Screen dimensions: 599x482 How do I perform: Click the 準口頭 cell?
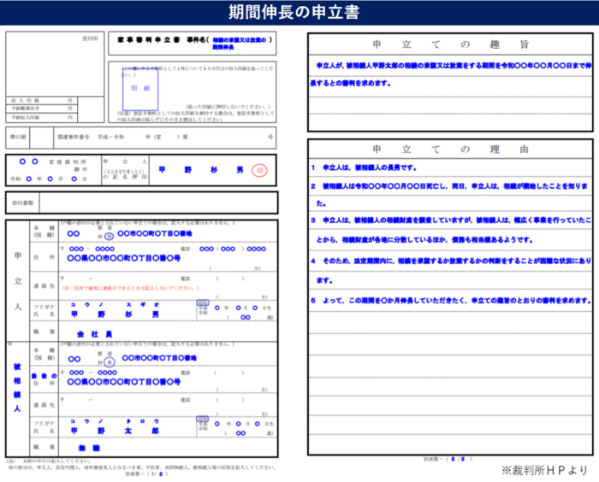coord(18,137)
